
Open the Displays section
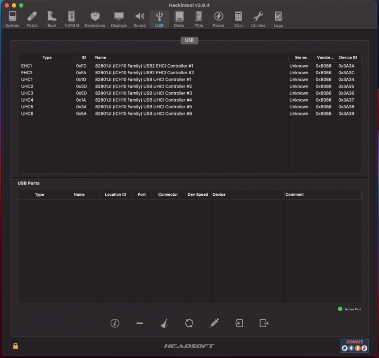point(119,19)
